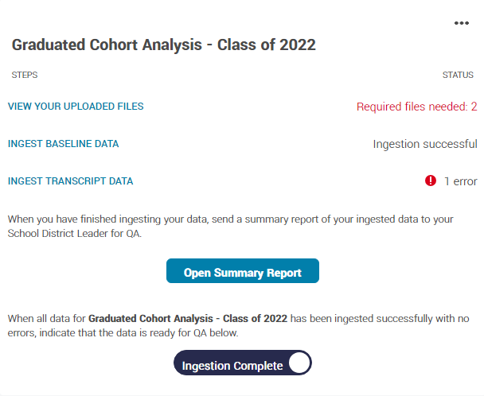Click the Graduated Cohort Analysis card title
Viewport: 484px width, 396px height.
pyautogui.click(x=164, y=45)
